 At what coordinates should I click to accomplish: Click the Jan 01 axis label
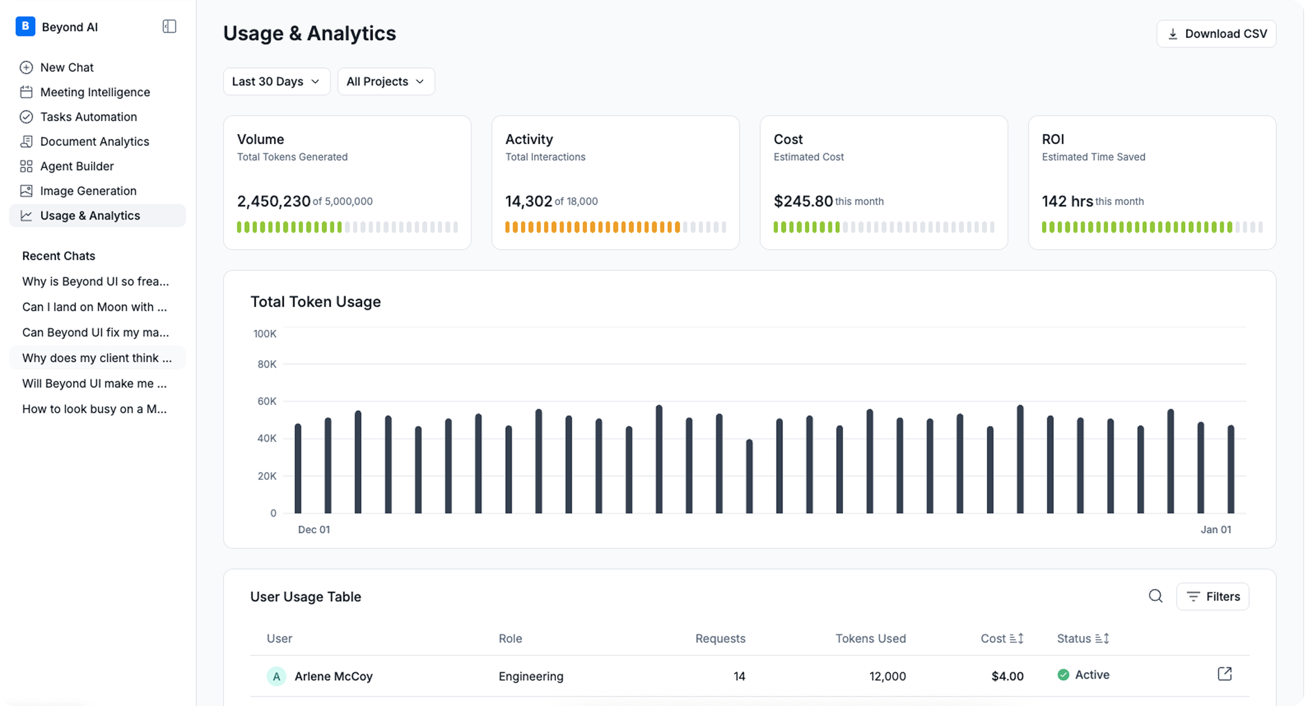[x=1216, y=530]
